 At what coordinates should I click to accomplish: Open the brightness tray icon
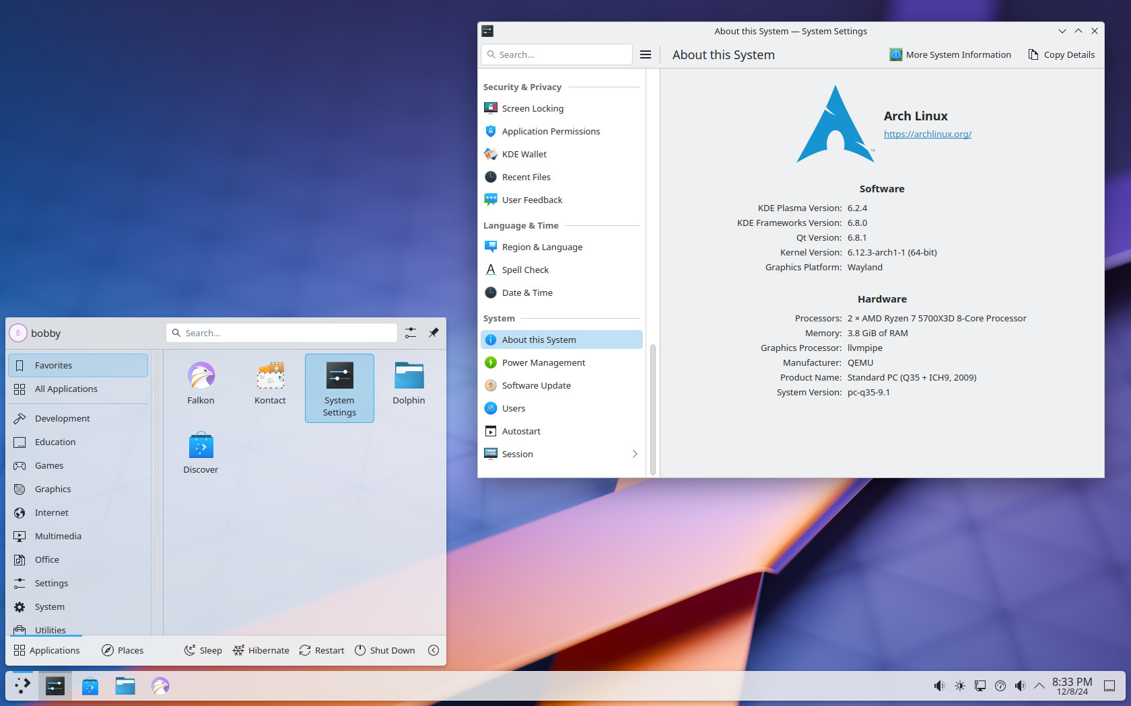point(960,686)
